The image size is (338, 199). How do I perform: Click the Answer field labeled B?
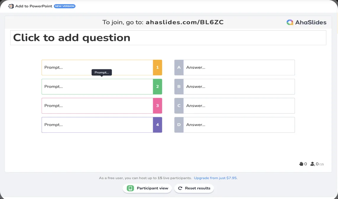pos(239,87)
